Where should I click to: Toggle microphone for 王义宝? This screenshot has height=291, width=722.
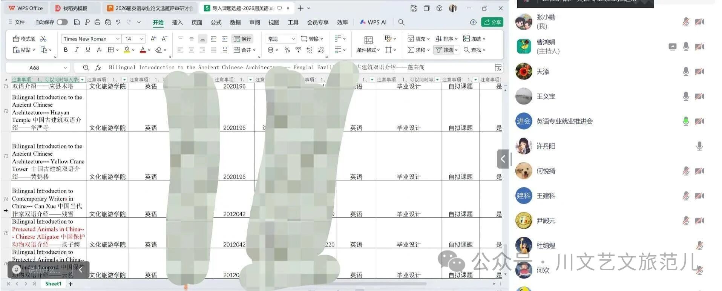click(x=686, y=96)
